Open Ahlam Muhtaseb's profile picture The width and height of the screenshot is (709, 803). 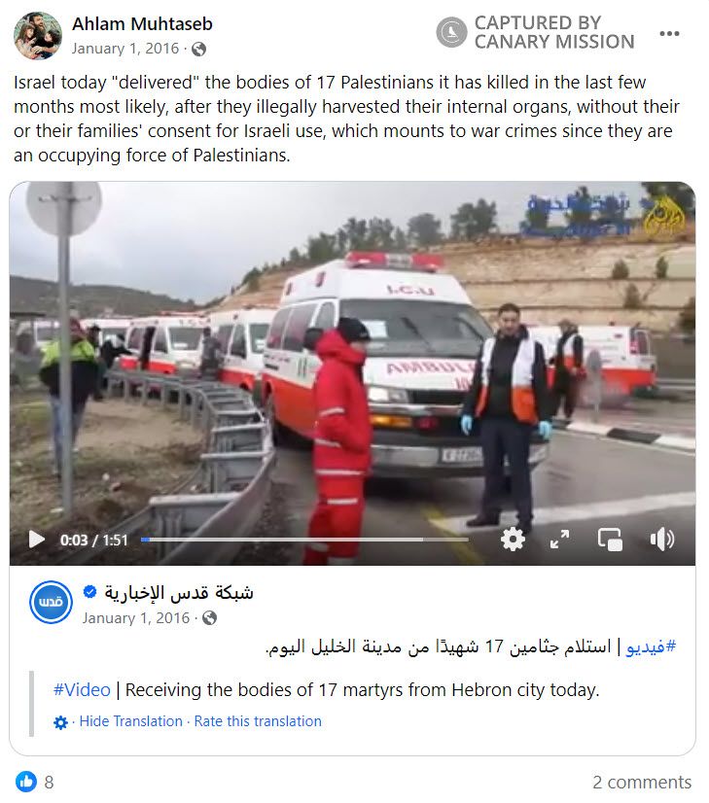tap(37, 35)
